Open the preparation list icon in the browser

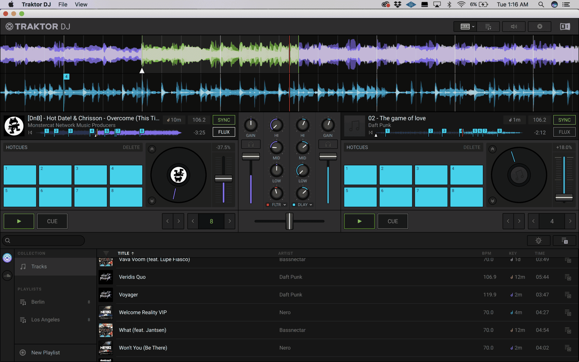pyautogui.click(x=565, y=240)
